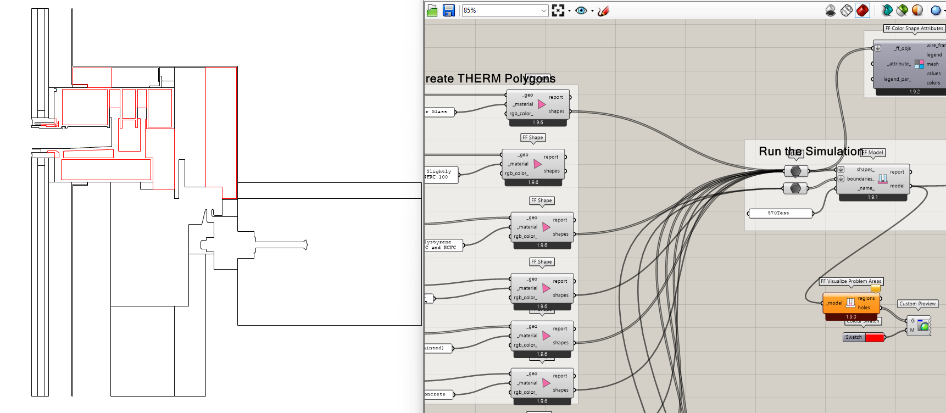This screenshot has width=946, height=413.
Task: Open the 85% zoom level dropdown
Action: point(543,10)
